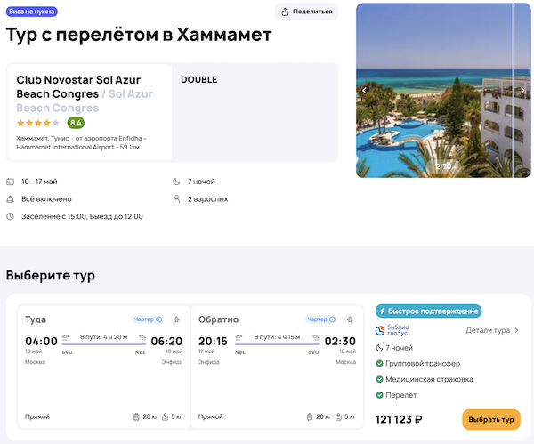Open Чартер info on the Обратно flight
This screenshot has width=534, height=444.
[321, 319]
